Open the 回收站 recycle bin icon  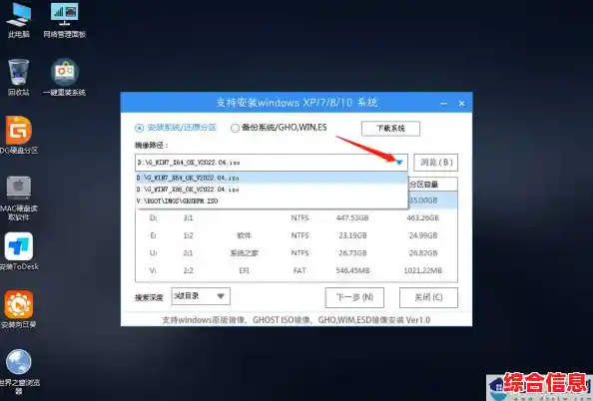point(19,77)
